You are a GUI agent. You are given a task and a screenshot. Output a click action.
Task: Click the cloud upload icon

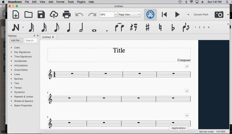tap(54, 14)
